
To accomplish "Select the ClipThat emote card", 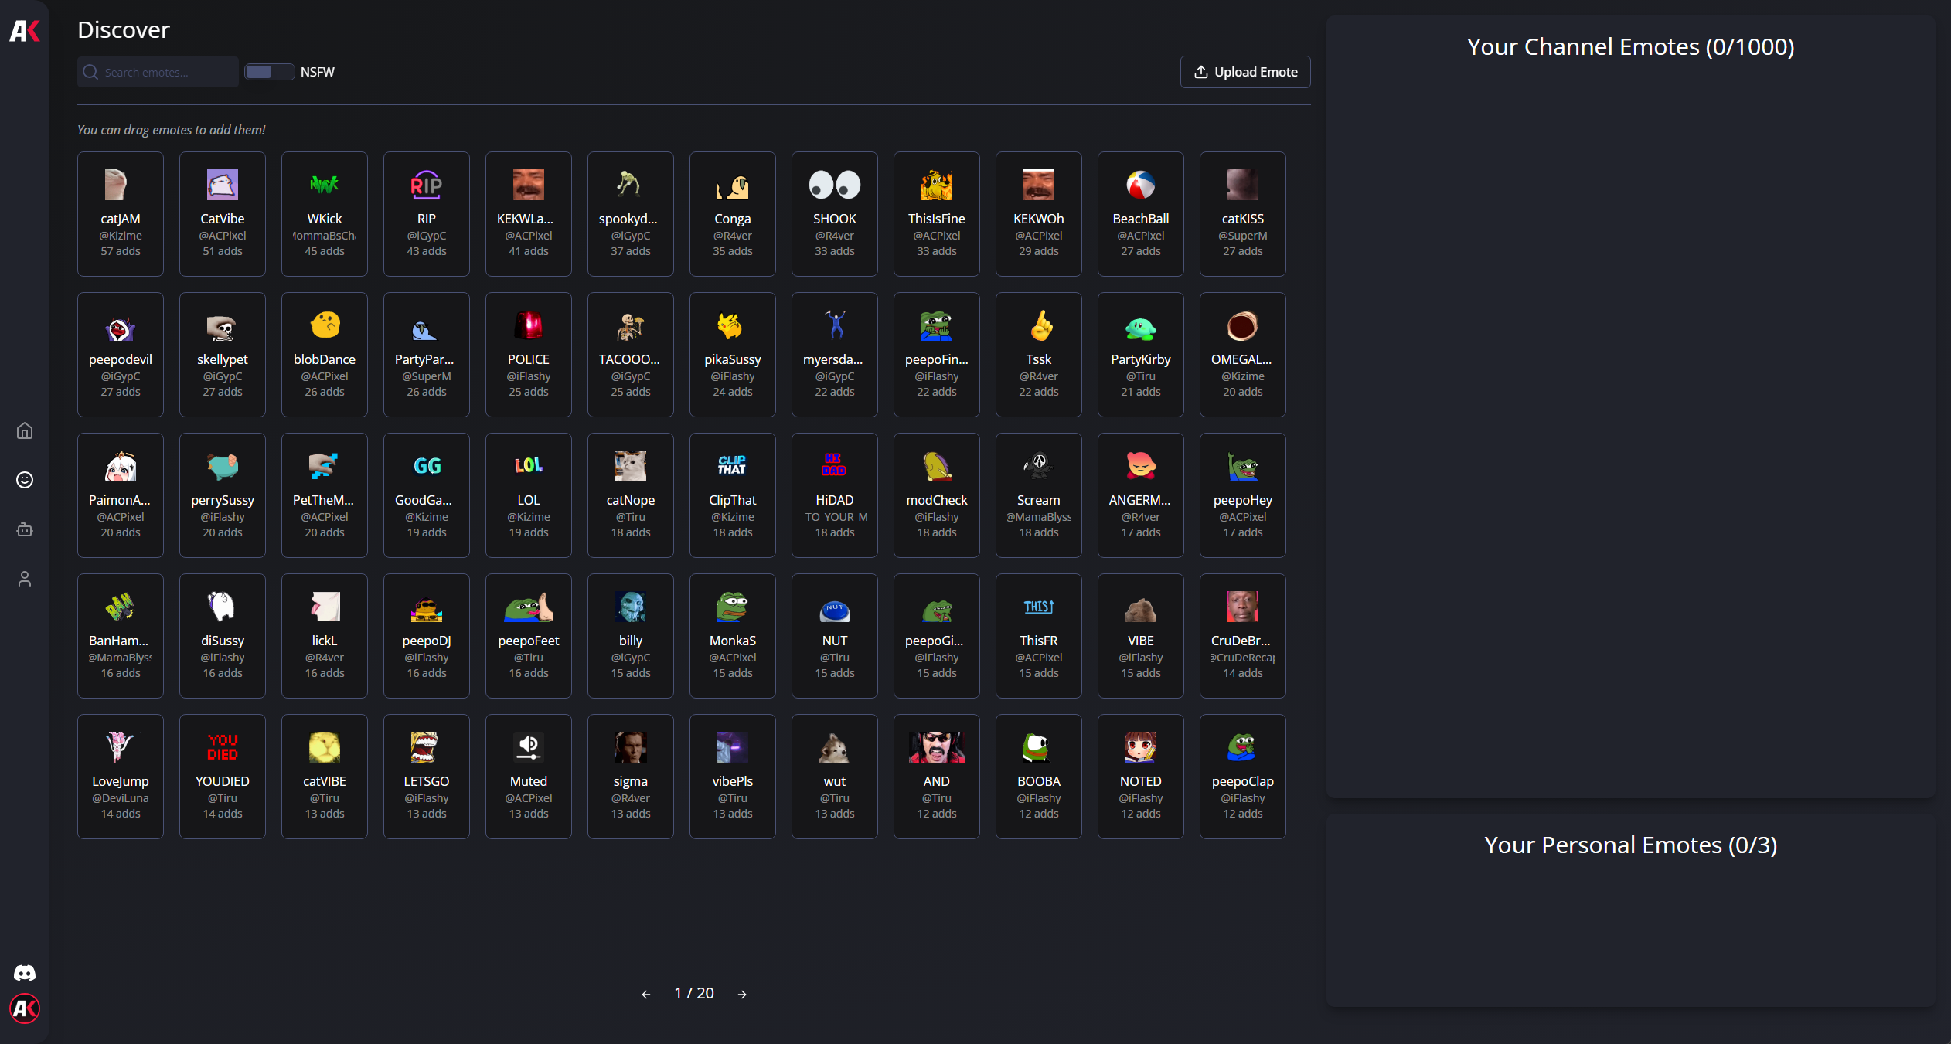I will click(733, 495).
